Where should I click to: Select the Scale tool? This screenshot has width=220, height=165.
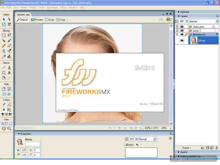click(x=4, y=24)
